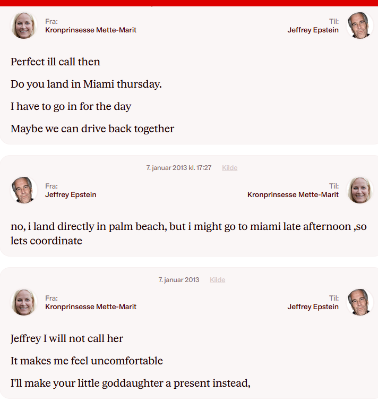Viewport: 378px width, 409px height.
Task: Click sender avatar in the 17:27 message
Action: (24, 190)
